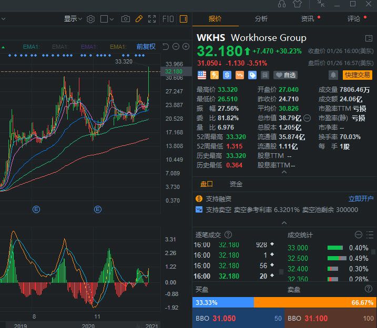The width and height of the screenshot is (377, 328).
Task: Click 立即开户 open account link
Action: (x=361, y=199)
